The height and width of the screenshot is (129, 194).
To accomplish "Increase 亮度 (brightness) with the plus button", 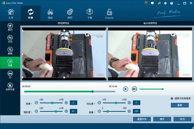I will (x=66, y=103).
